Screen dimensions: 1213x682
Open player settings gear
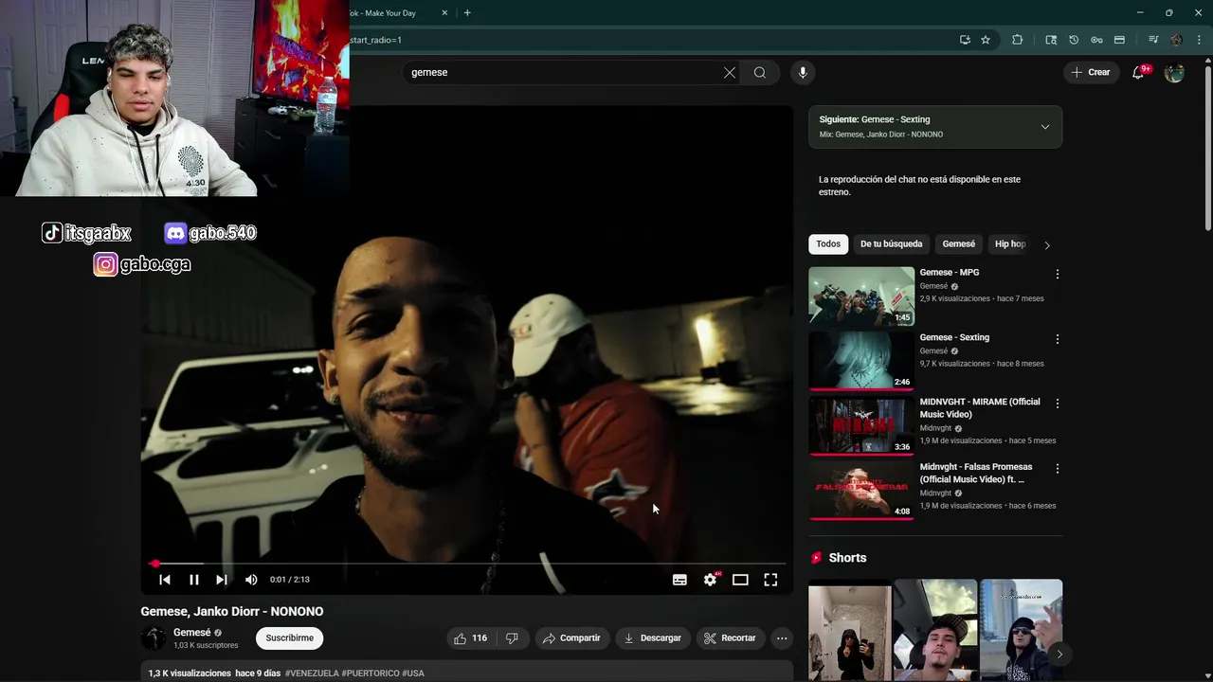point(711,580)
